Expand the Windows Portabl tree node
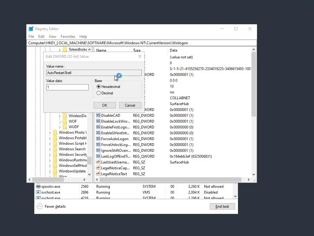 50,138
